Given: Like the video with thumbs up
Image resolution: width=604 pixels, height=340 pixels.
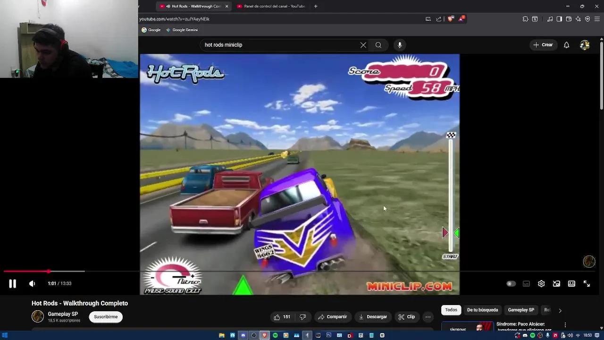Looking at the screenshot, I should [282, 317].
